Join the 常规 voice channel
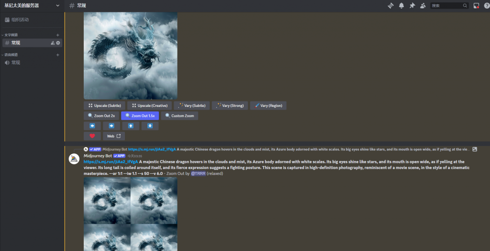The image size is (490, 251). click(32, 63)
